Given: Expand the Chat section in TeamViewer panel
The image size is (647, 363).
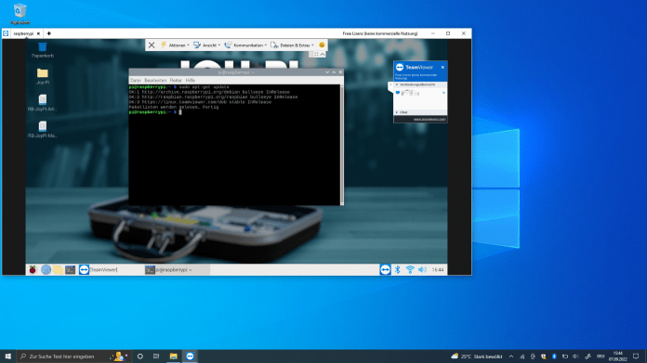Looking at the screenshot, I should click(x=420, y=112).
